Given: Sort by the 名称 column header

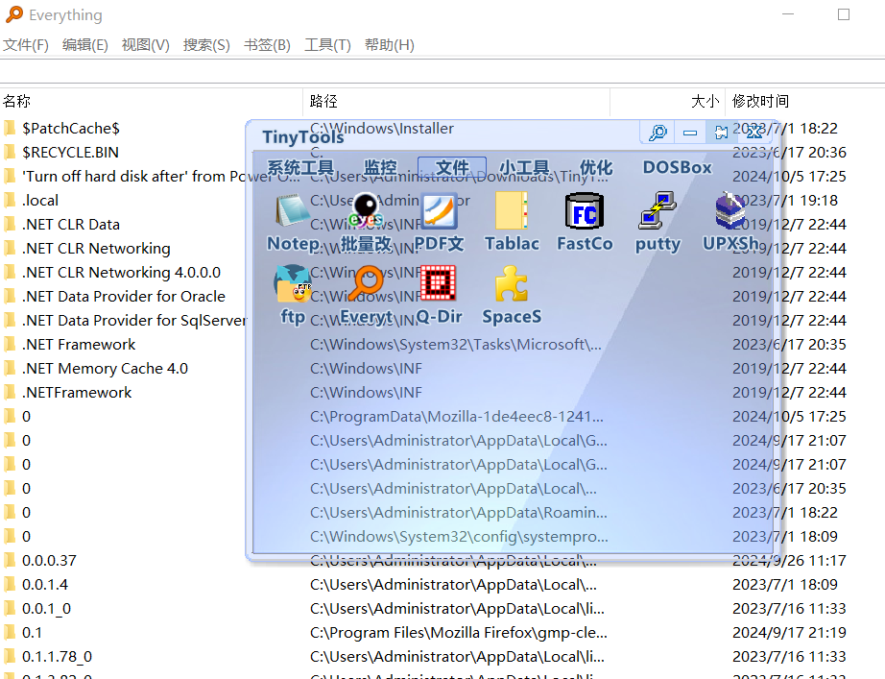Looking at the screenshot, I should click(152, 102).
